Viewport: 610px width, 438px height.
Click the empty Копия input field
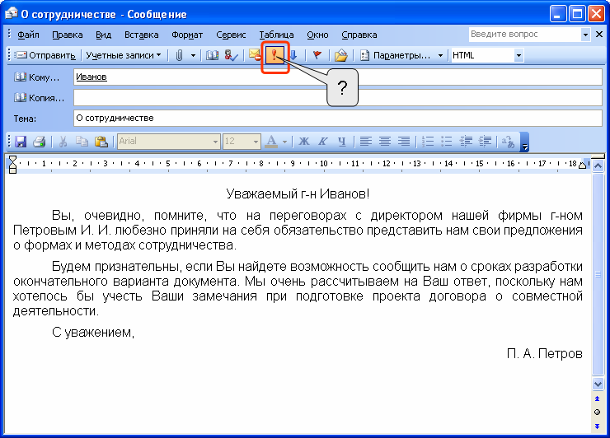click(338, 97)
